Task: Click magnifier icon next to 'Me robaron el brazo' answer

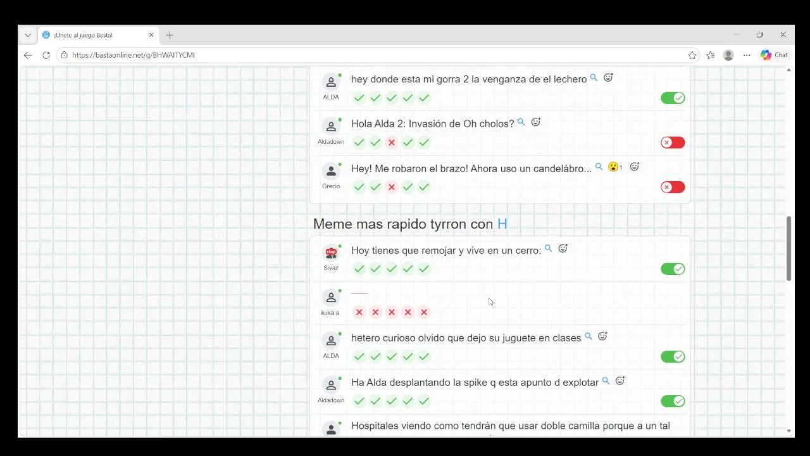Action: coord(599,167)
